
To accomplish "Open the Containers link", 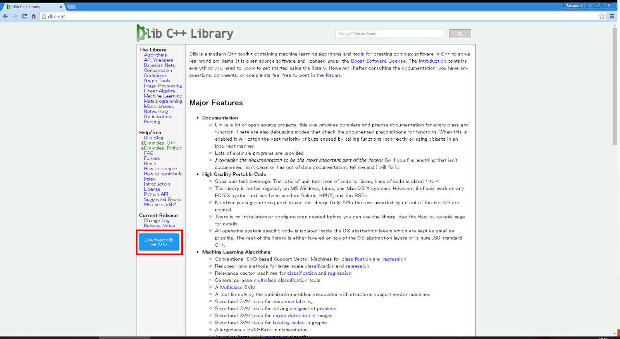I will click(x=155, y=75).
